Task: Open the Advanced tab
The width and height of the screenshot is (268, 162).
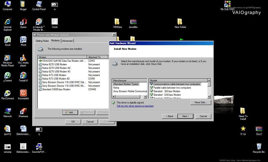Action: click(x=67, y=41)
